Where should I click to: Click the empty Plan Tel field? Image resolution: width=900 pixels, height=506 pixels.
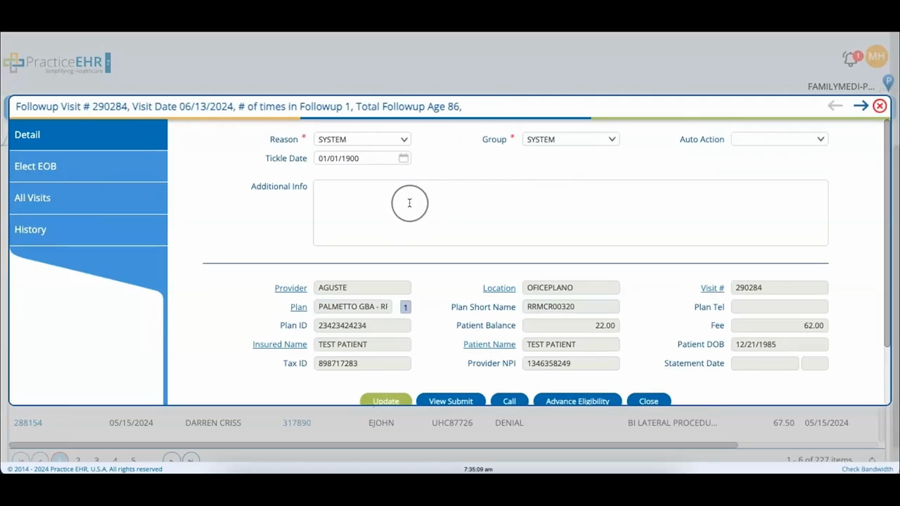(780, 306)
